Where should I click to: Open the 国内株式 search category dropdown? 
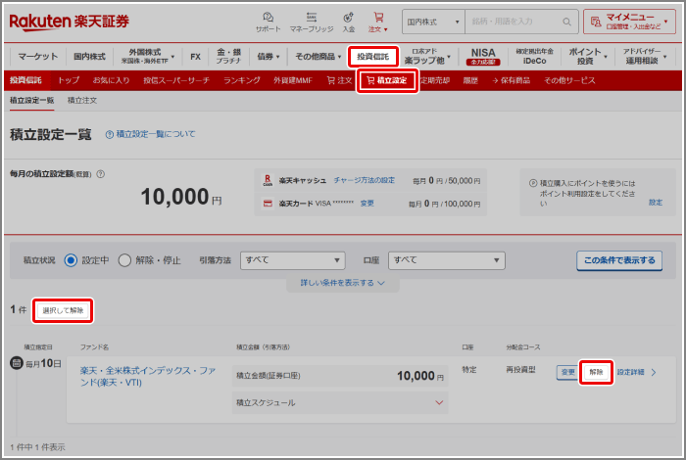point(433,22)
